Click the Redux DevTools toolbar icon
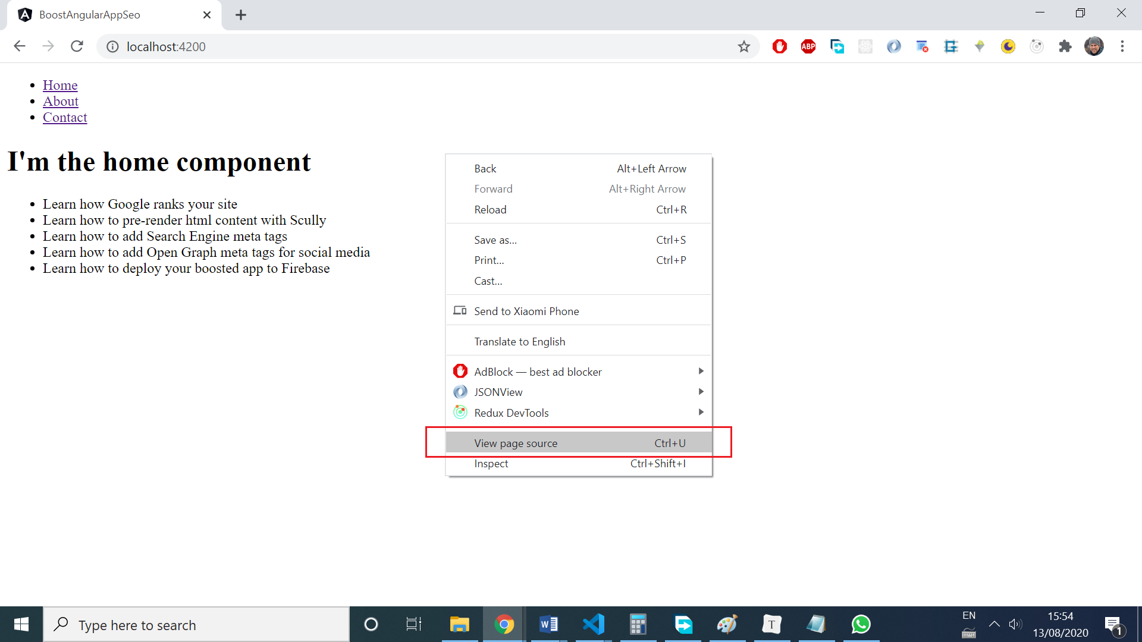Viewport: 1142px width, 642px height. (x=1037, y=46)
